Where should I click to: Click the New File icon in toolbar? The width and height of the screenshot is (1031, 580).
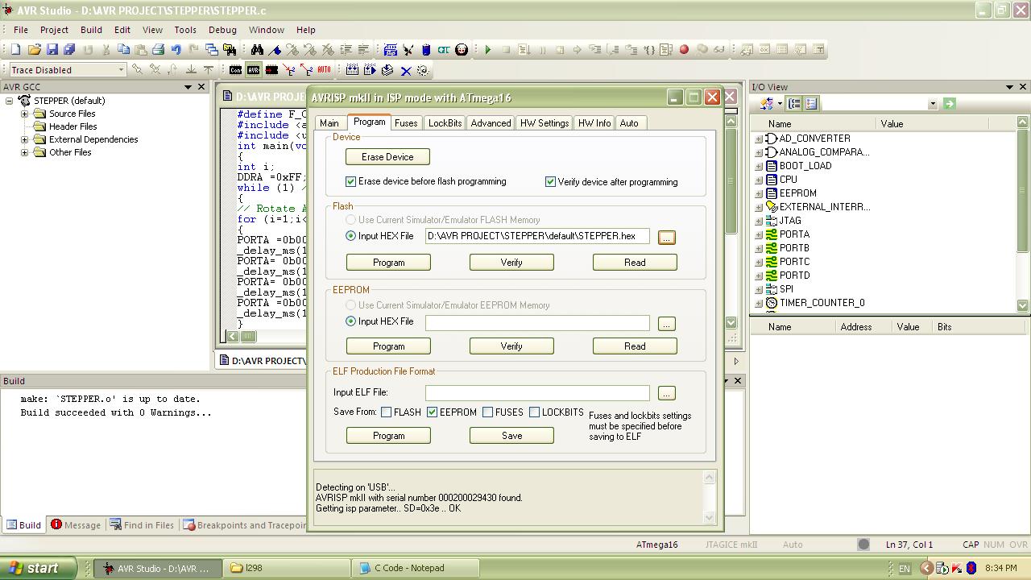tap(15, 49)
